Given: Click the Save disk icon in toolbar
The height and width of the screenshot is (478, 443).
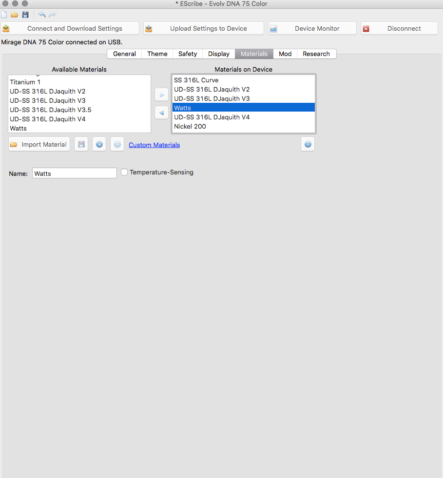Looking at the screenshot, I should (x=25, y=15).
